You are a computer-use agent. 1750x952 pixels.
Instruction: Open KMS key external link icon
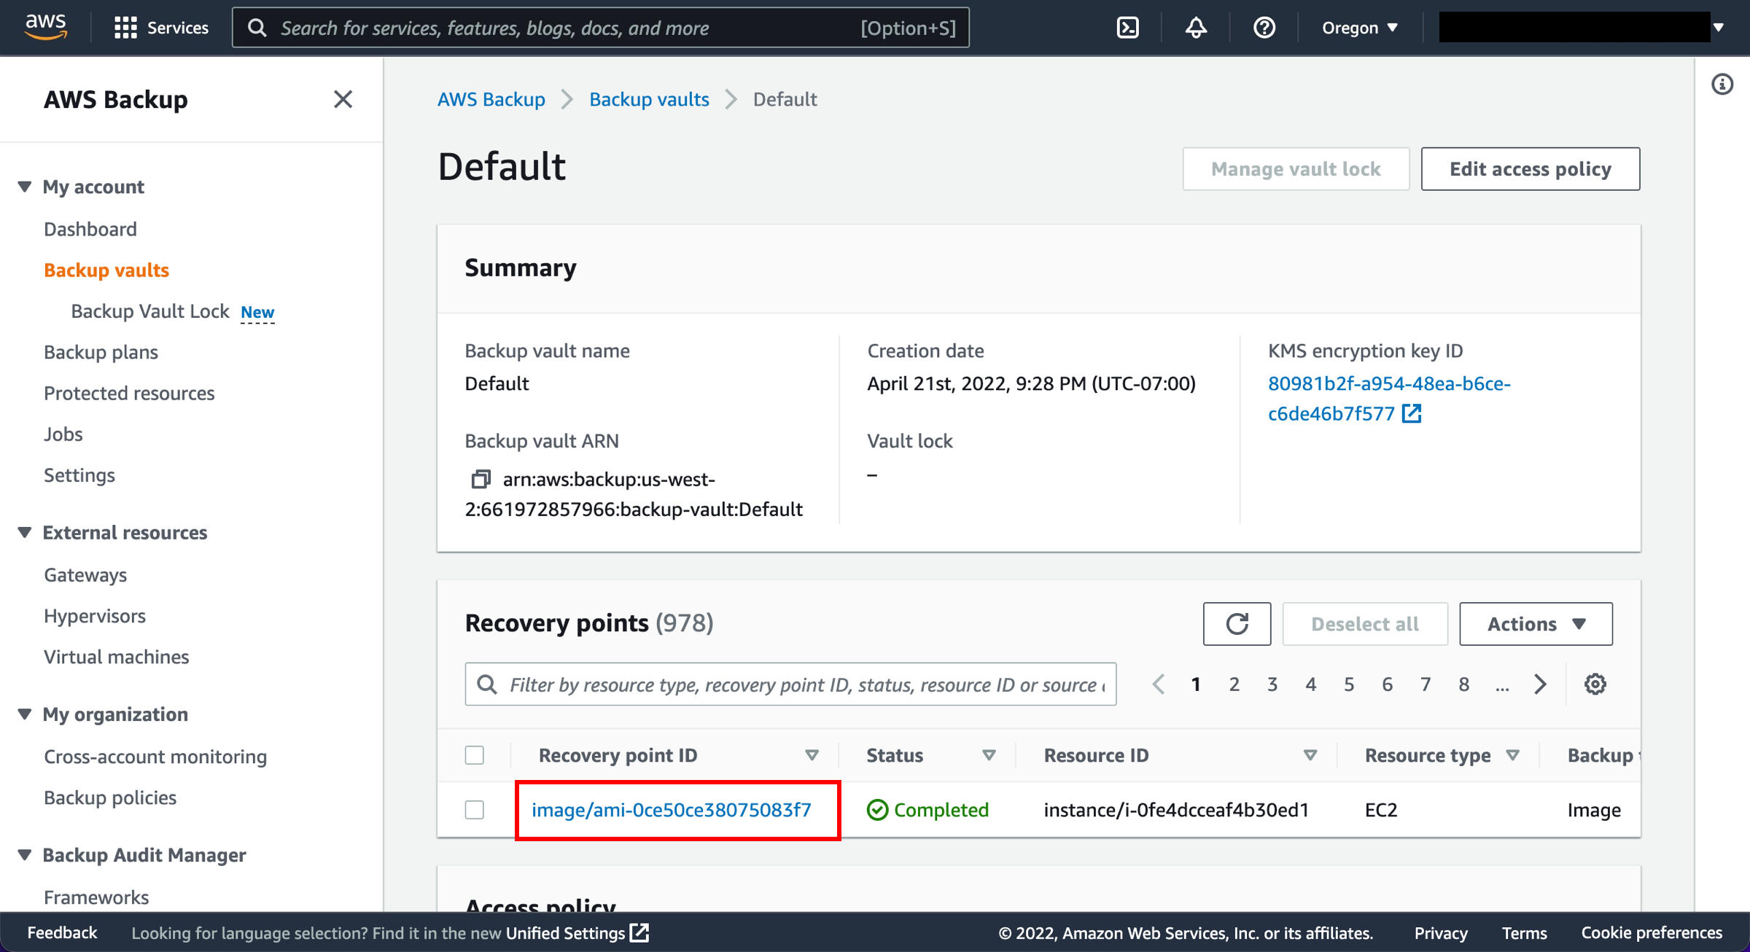1412,413
